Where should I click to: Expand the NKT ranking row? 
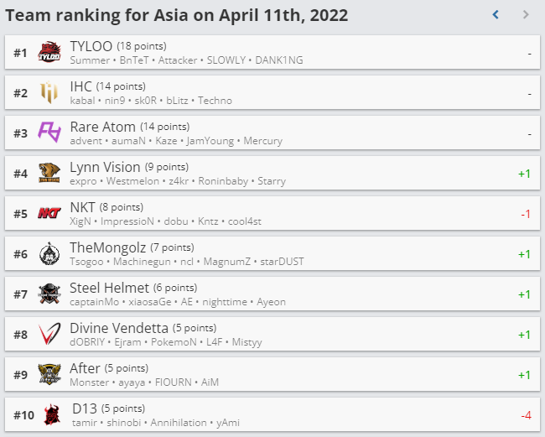[x=272, y=213]
